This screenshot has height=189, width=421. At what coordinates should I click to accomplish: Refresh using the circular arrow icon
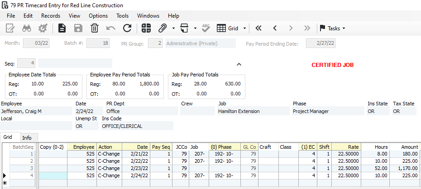(x=127, y=28)
